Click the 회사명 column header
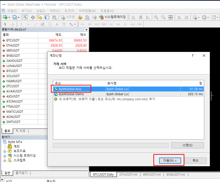The width and height of the screenshot is (220, 182). [143, 83]
